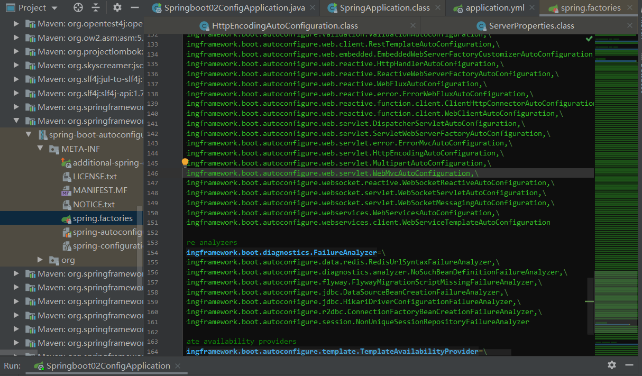
Task: Expand Maven: org.slf4j:jul-to-slf4j library node
Action: click(x=16, y=79)
